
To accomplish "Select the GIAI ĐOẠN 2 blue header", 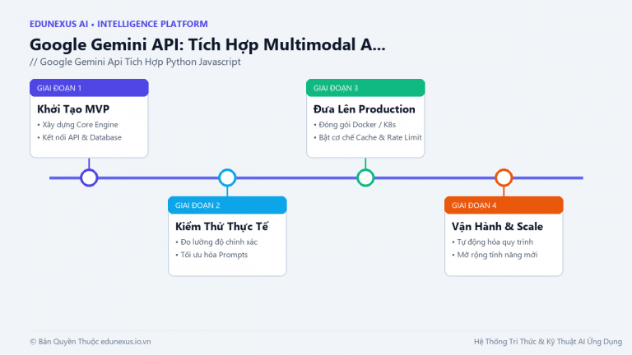I will coord(227,205).
